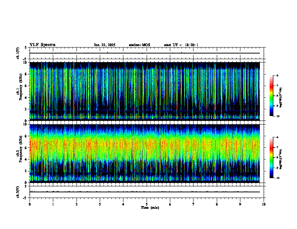The height and width of the screenshot is (229, 297).
Task: Click the ch.1 spectrogram panel
Action: point(145,91)
